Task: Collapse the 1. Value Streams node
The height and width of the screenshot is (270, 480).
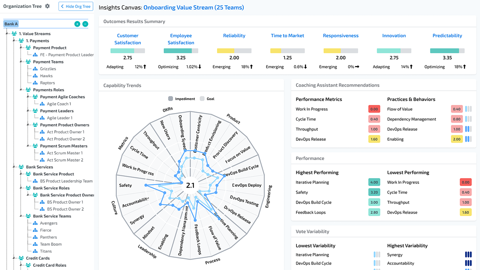Action: pos(7,34)
